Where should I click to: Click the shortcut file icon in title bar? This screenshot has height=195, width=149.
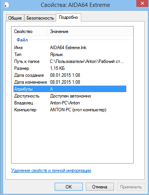pyautogui.click(x=7, y=5)
